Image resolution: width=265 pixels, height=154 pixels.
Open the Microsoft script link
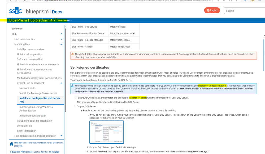click(x=138, y=98)
